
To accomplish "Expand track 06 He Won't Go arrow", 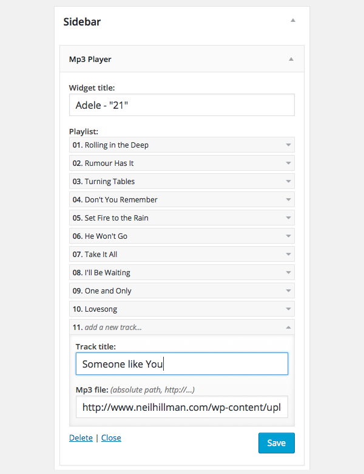I will (288, 236).
